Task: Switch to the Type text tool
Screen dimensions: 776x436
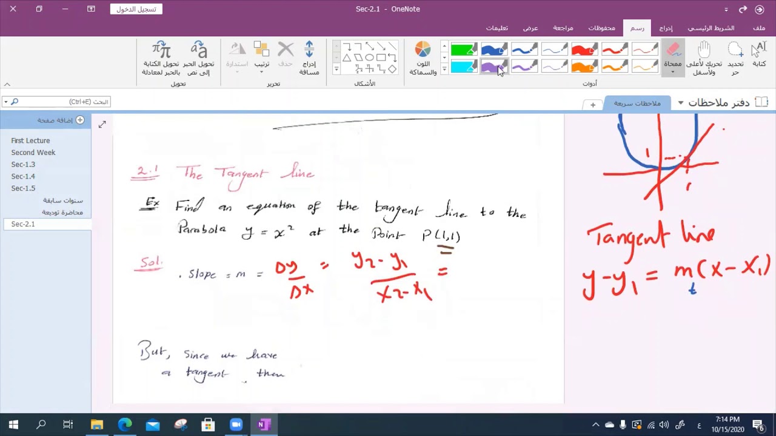Action: (759, 54)
